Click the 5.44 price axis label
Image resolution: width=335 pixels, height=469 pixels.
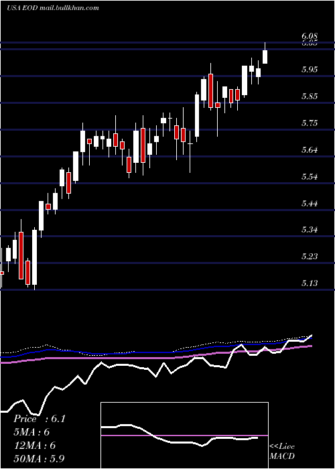pyautogui.click(x=310, y=204)
